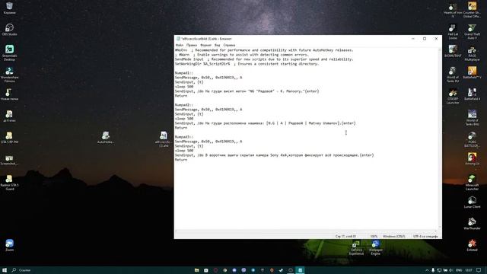Open the Streamlabs Desktop shortcut
This screenshot has width=487, height=274.
pyautogui.click(x=9, y=53)
